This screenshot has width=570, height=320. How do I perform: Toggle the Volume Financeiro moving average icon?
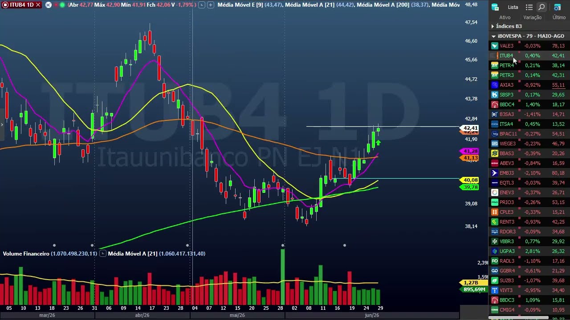point(103,253)
